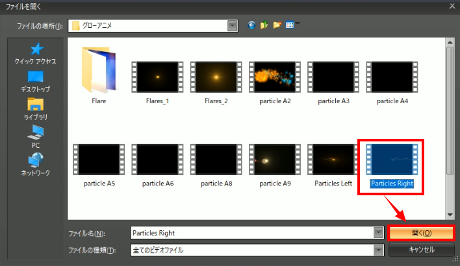Open Network location in sidebar

tap(36, 163)
